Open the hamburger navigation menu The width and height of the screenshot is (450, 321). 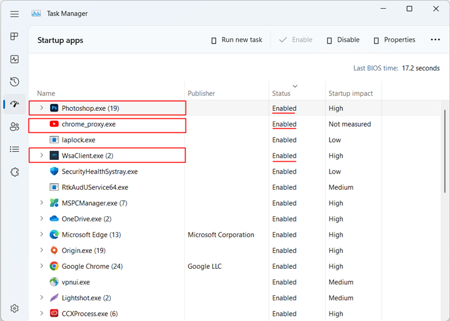(x=14, y=14)
